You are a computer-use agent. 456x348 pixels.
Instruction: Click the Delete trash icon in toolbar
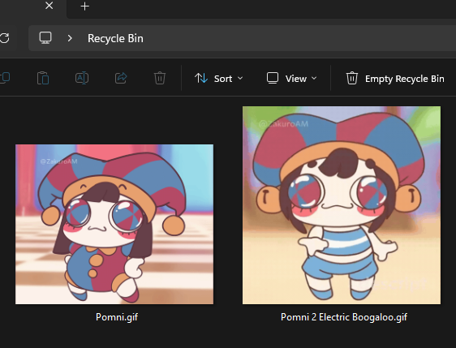160,78
